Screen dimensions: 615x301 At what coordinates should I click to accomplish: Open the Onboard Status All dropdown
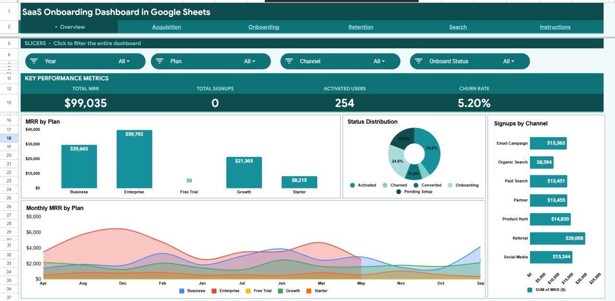click(508, 61)
